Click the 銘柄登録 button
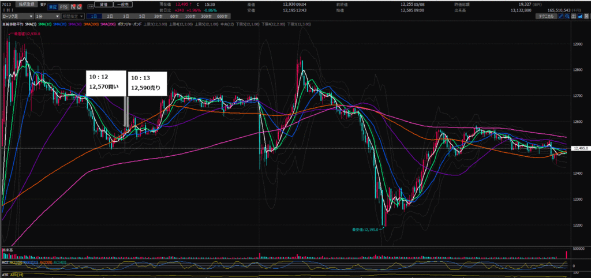Screen dimensions: 591x278 27,4
